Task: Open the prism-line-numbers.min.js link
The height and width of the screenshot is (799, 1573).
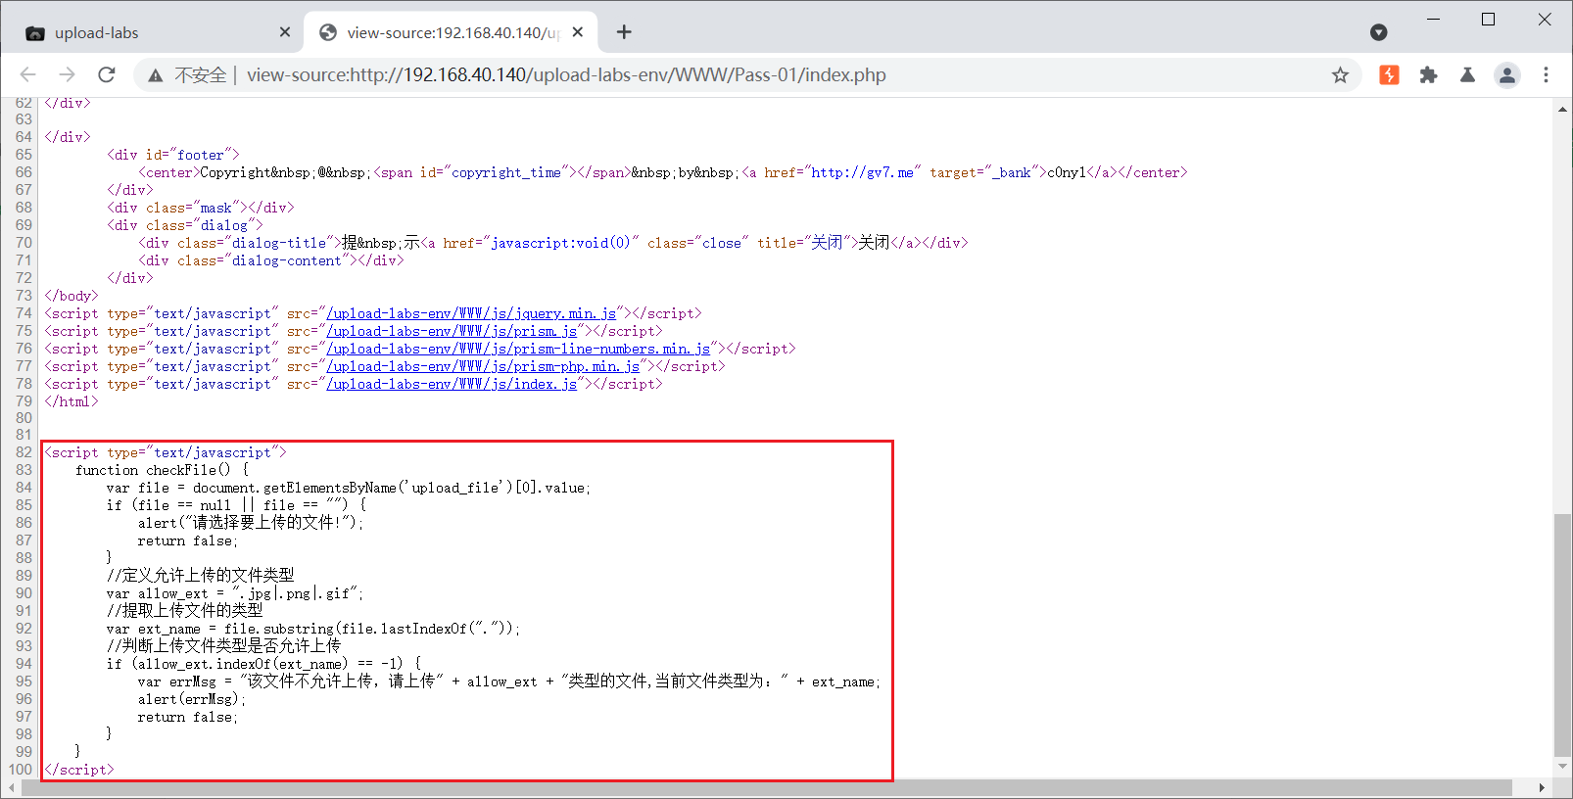Action: pos(518,350)
